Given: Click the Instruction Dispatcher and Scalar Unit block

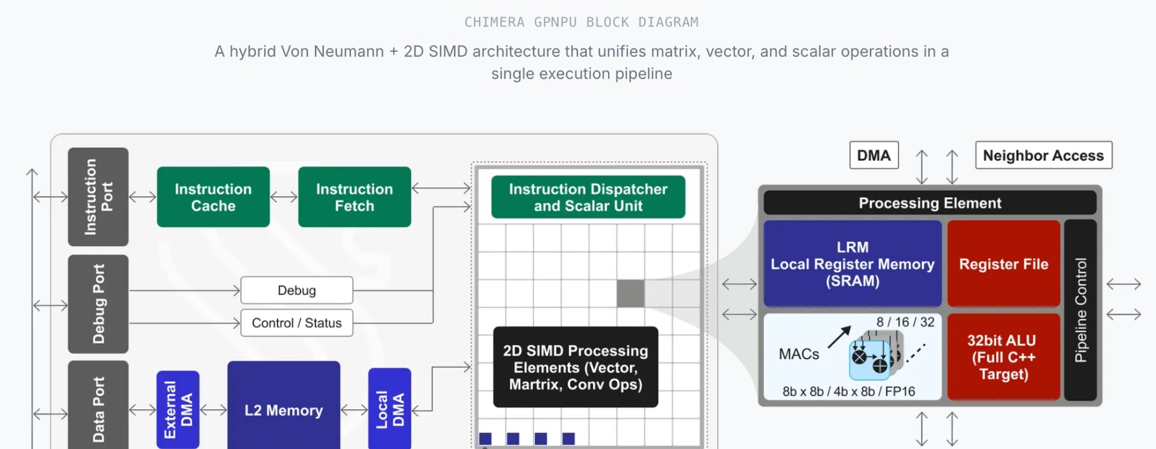Looking at the screenshot, I should (588, 197).
